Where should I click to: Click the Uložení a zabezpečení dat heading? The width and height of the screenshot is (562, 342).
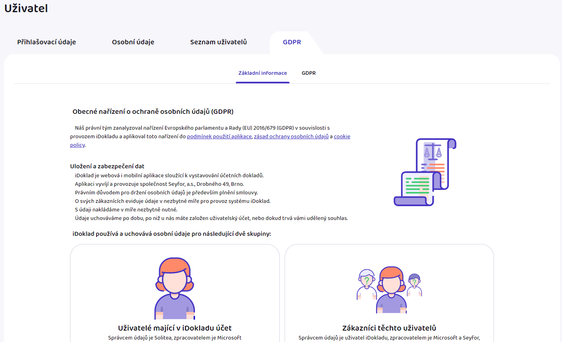[107, 166]
